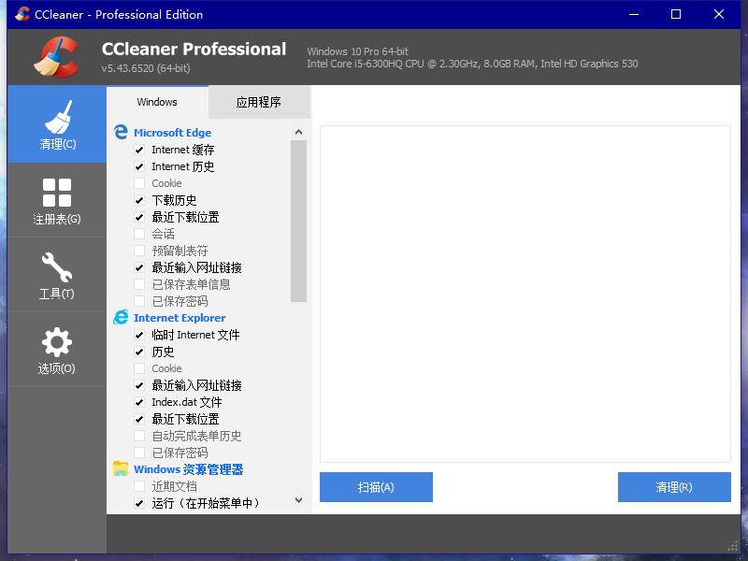Click the CCleaner Professional heading
Screen dimensions: 748x561
[194, 50]
